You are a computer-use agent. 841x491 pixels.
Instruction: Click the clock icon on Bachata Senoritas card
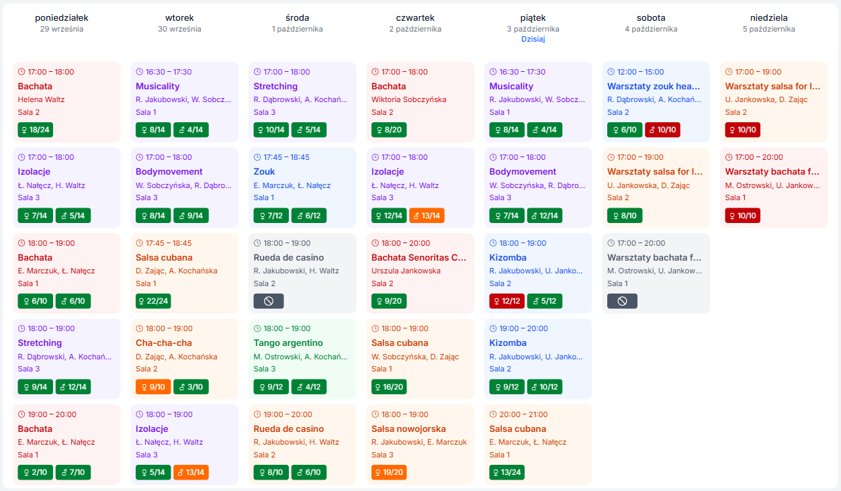click(375, 243)
